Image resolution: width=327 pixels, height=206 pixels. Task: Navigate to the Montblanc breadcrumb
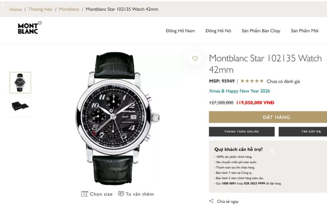click(x=69, y=9)
